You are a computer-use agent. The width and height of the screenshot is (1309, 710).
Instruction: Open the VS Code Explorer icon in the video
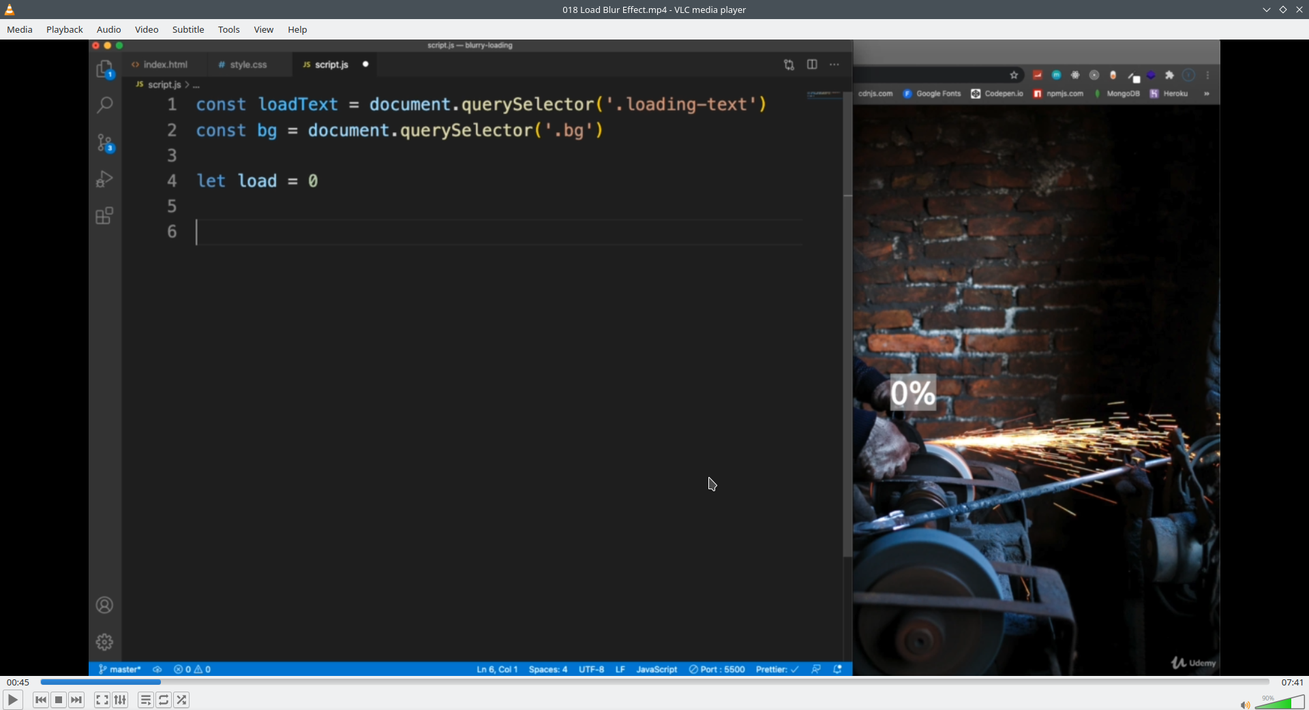[104, 69]
